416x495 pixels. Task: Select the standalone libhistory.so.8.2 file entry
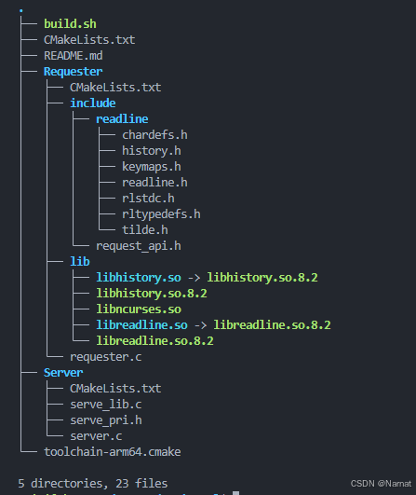point(152,294)
